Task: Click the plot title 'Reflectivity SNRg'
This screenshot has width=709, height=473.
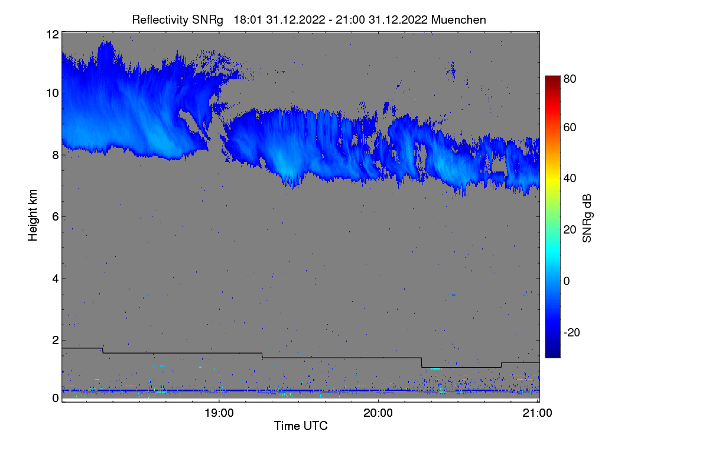Action: [x=178, y=20]
